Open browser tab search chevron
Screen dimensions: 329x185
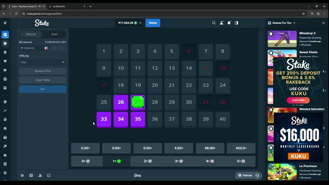point(3,6)
